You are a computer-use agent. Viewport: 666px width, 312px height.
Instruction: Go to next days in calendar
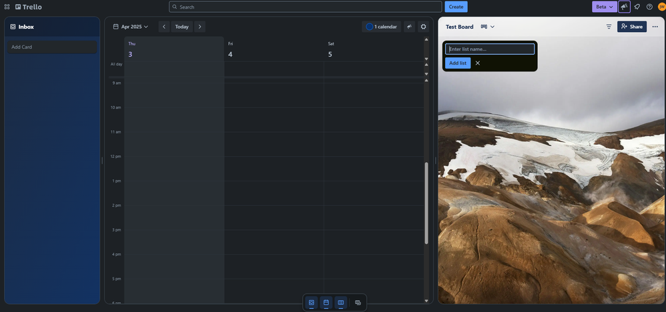click(200, 27)
